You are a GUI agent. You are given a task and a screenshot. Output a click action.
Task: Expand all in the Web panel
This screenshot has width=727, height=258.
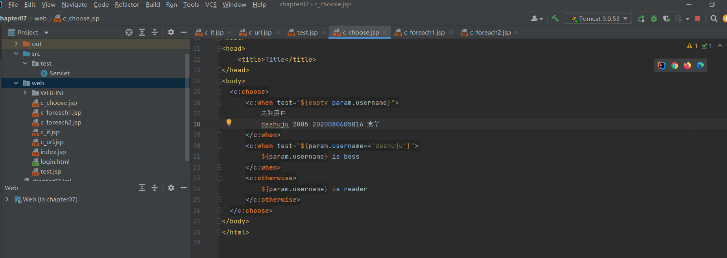tap(142, 188)
